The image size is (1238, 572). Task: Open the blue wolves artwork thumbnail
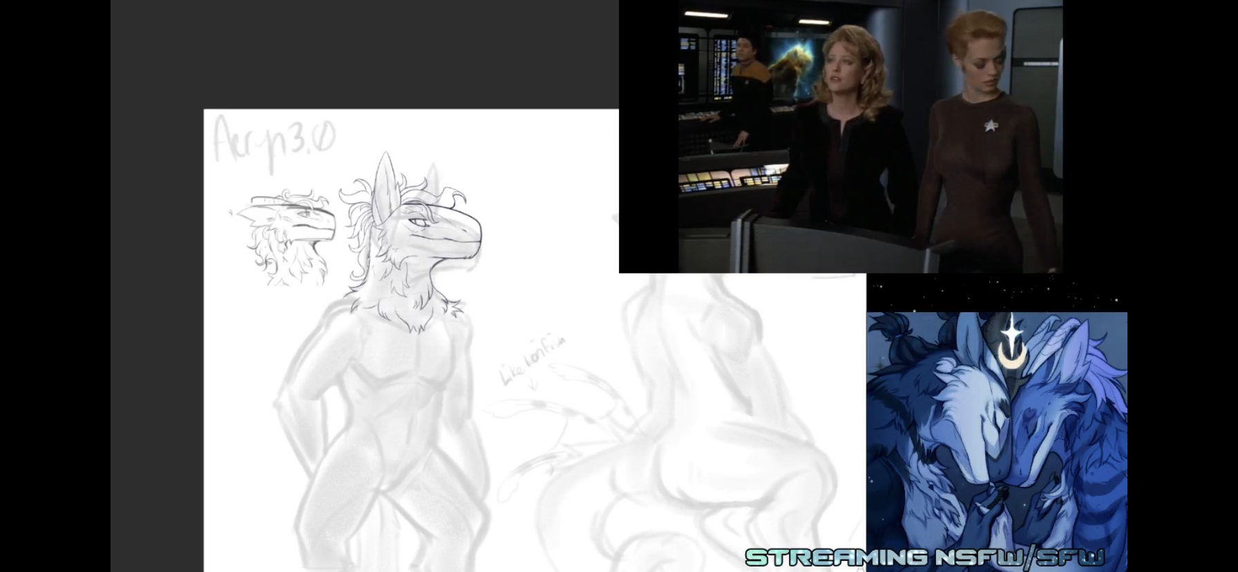(x=997, y=442)
